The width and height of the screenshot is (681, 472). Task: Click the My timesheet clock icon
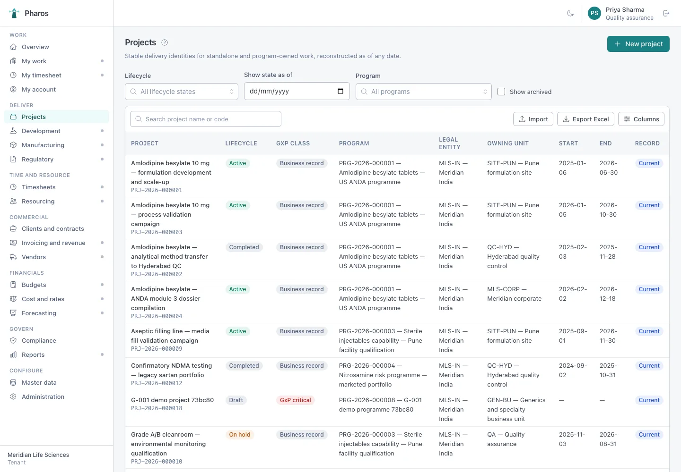[x=13, y=75]
